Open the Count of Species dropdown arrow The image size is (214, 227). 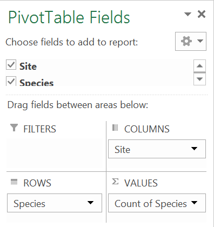(194, 203)
